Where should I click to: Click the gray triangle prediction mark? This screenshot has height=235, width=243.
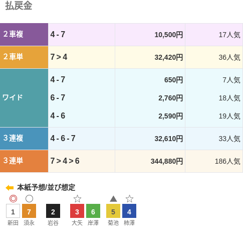[x=113, y=199]
